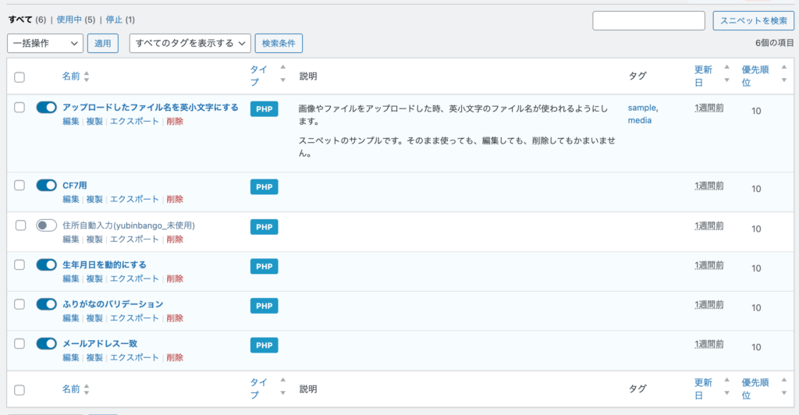
Task: Click PHP badge for メールアドレス一致 snippet
Action: point(264,345)
